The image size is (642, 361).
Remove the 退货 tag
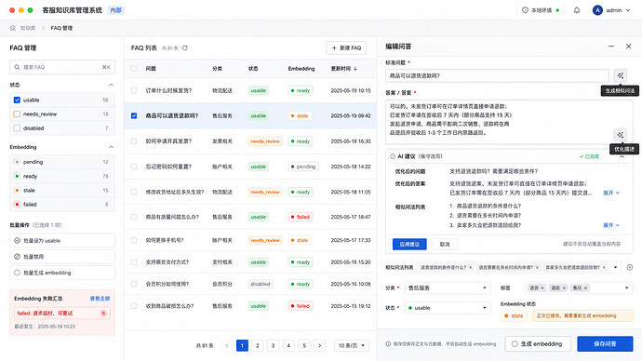point(542,288)
